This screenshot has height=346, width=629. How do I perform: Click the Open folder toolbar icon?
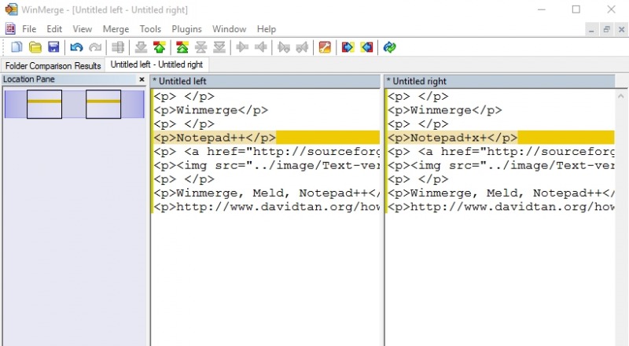[x=35, y=47]
